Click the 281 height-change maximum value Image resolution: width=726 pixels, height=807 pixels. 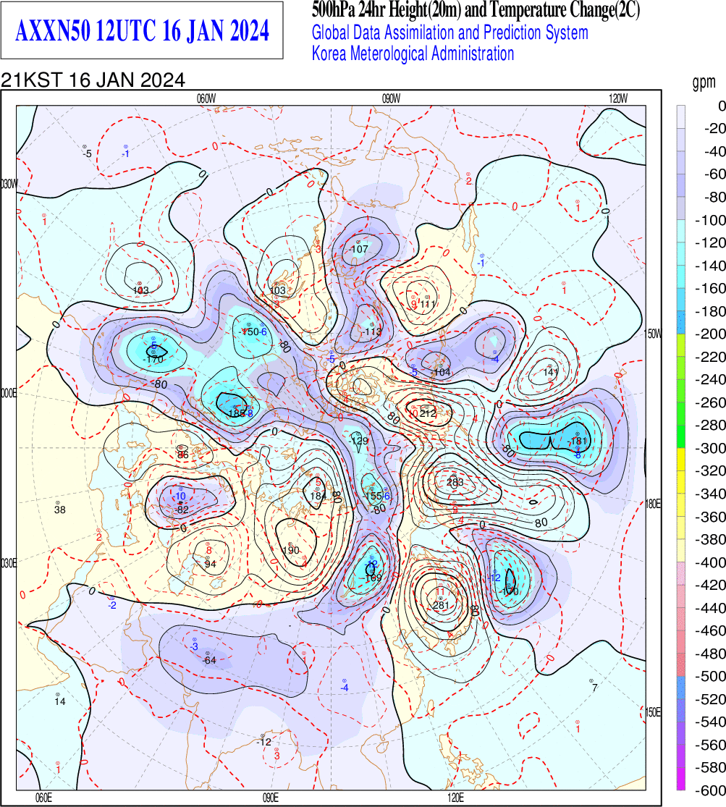[x=442, y=605]
